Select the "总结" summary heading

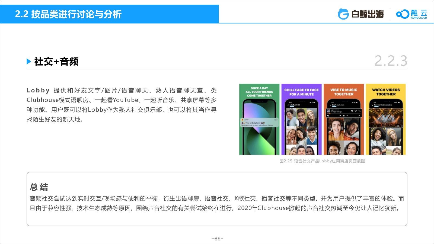point(39,187)
